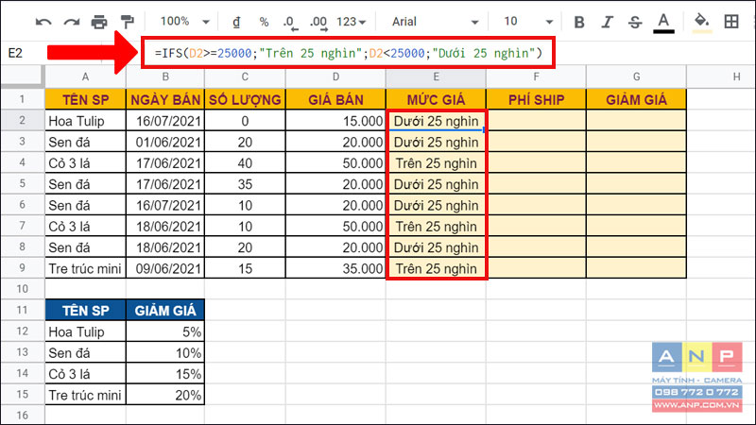Open the text color picker
This screenshot has width=756, height=425.
(x=663, y=23)
